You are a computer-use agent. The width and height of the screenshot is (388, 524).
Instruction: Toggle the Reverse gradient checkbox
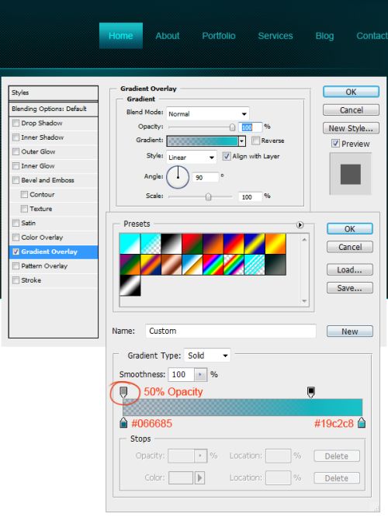[x=255, y=141]
